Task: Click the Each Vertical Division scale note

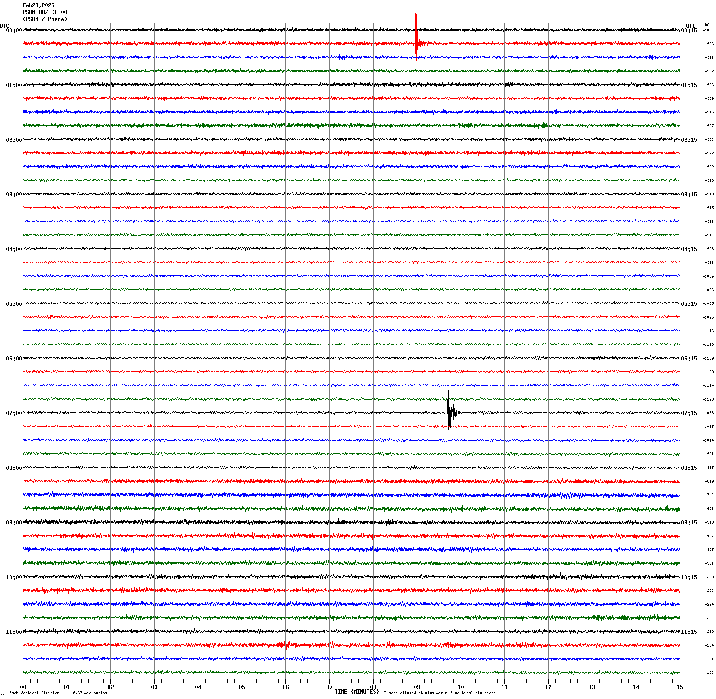Action: (58, 693)
